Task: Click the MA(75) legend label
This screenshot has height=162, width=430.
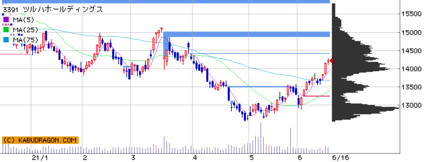Action: click(25, 39)
